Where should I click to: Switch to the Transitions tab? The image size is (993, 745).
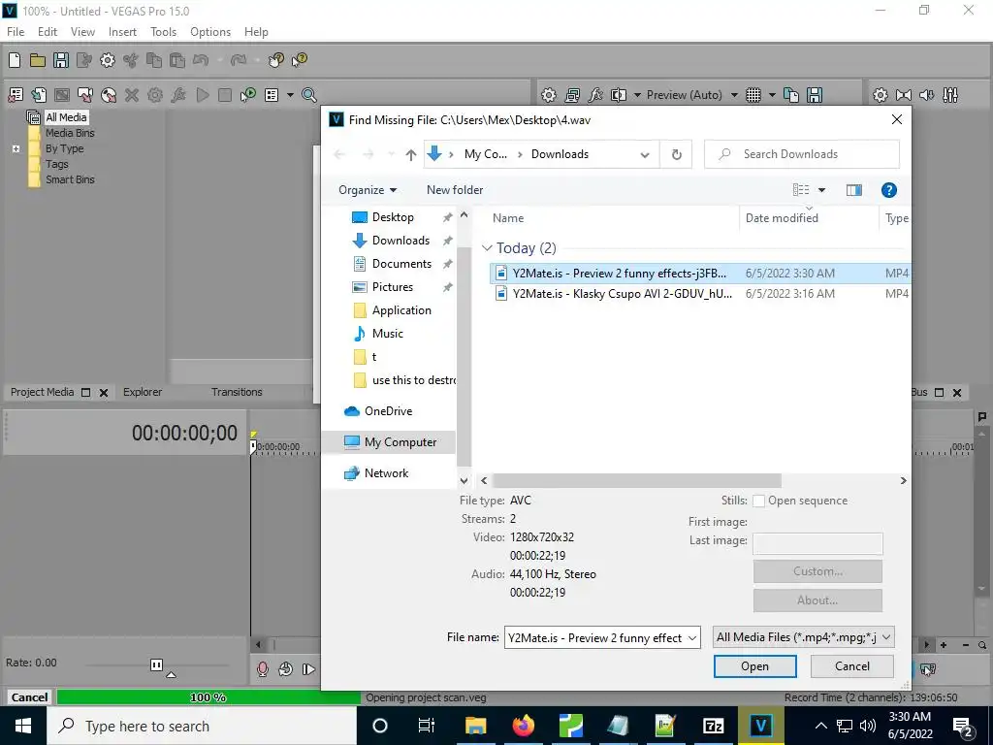(237, 392)
